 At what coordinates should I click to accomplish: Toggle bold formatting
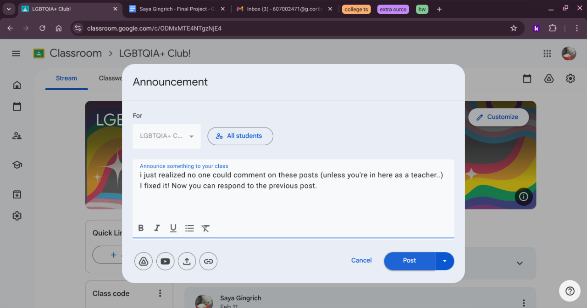coord(141,228)
